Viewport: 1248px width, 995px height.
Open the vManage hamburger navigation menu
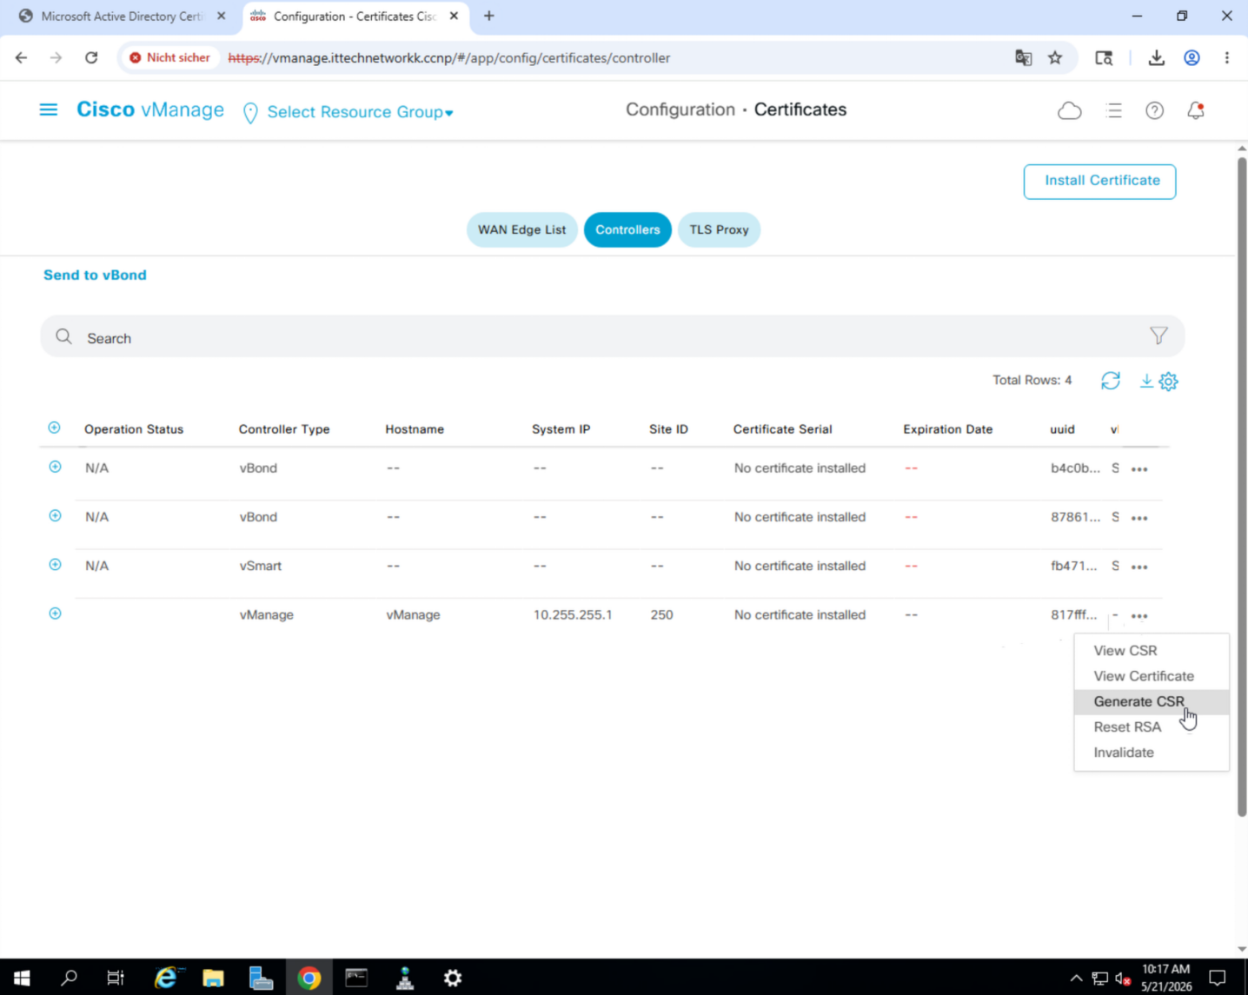click(49, 109)
